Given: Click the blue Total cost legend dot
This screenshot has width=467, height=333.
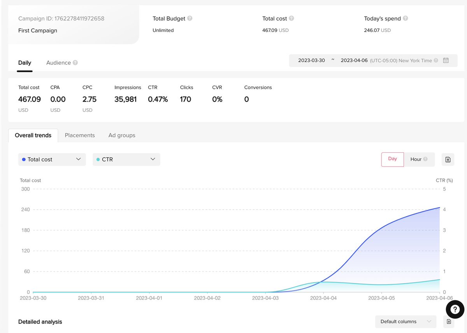Looking at the screenshot, I should 24,159.
